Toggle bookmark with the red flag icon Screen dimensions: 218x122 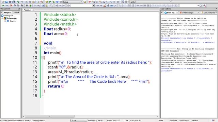(x=11, y=5)
